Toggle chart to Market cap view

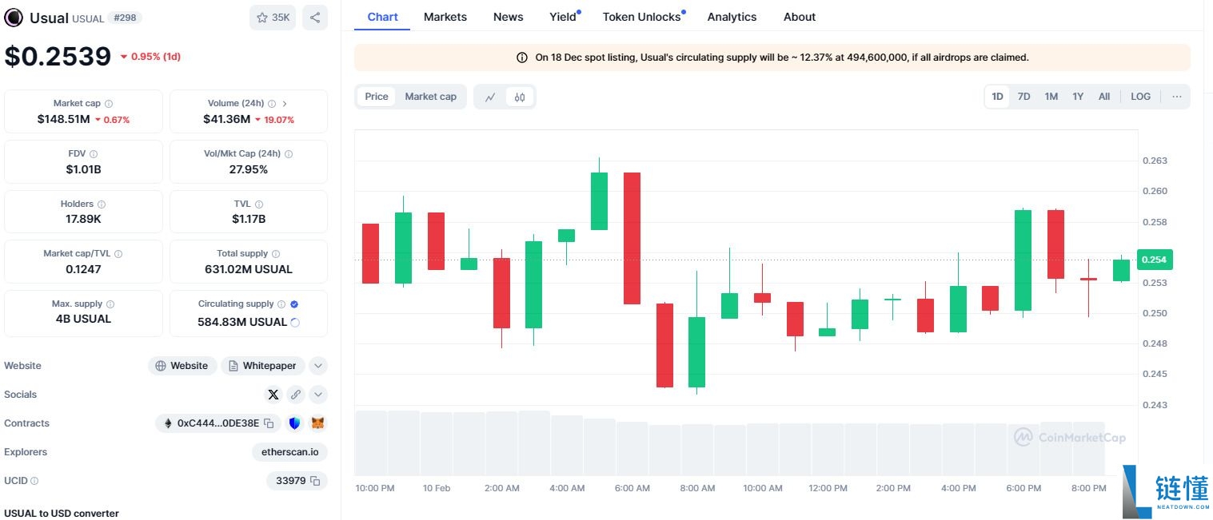tap(430, 97)
